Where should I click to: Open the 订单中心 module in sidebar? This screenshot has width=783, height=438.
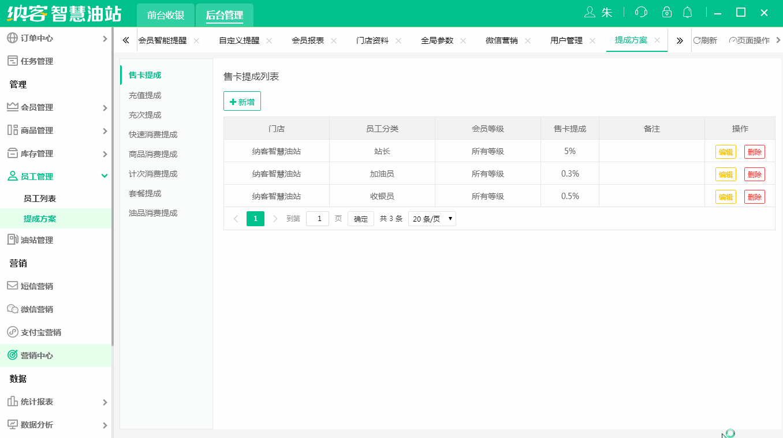tap(35, 38)
